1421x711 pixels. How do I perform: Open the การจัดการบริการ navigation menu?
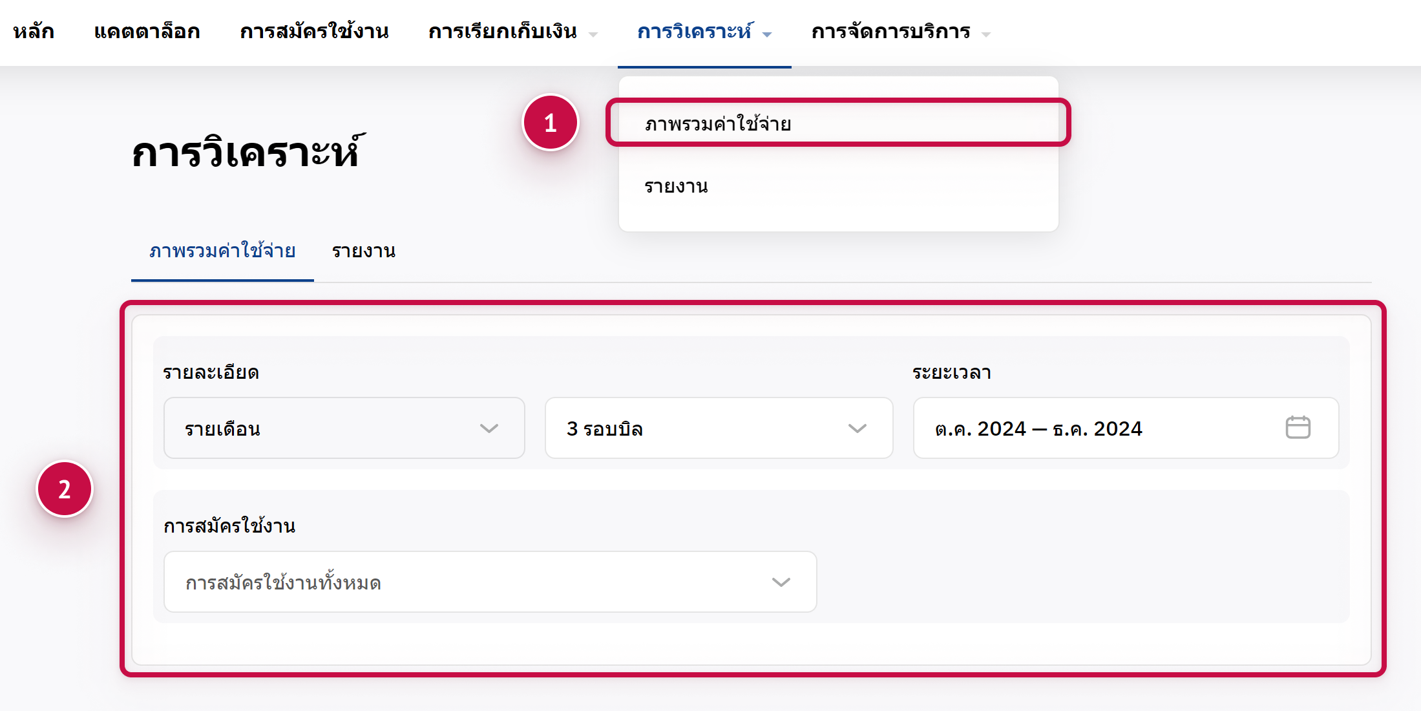pos(890,31)
